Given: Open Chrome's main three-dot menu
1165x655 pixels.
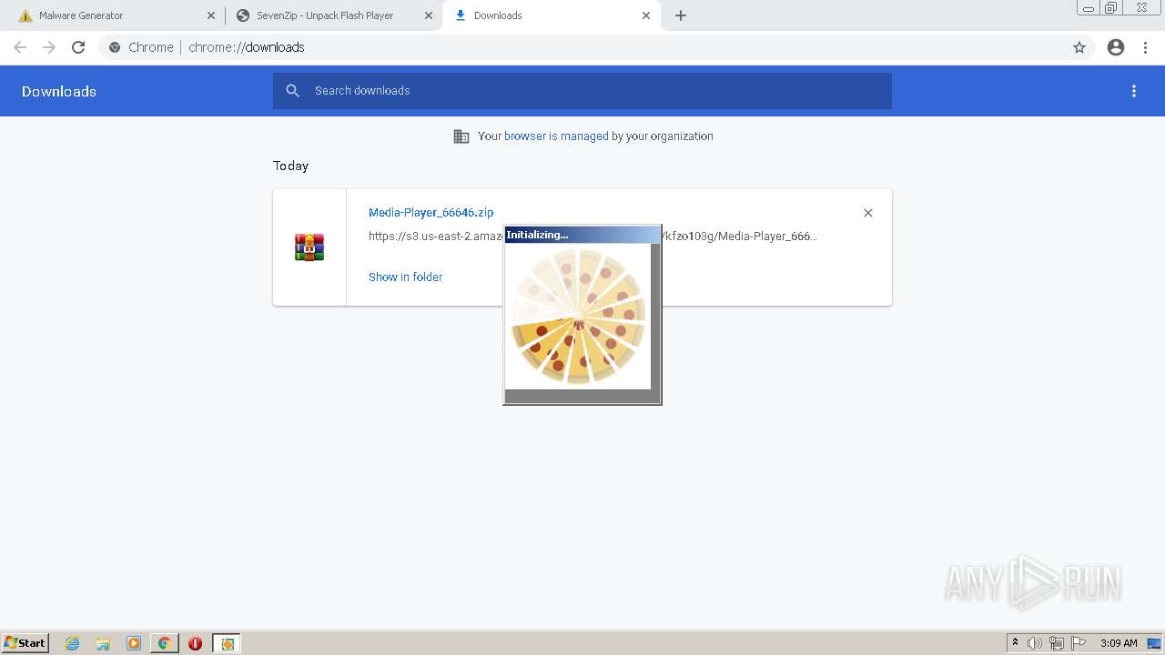Looking at the screenshot, I should tap(1146, 47).
